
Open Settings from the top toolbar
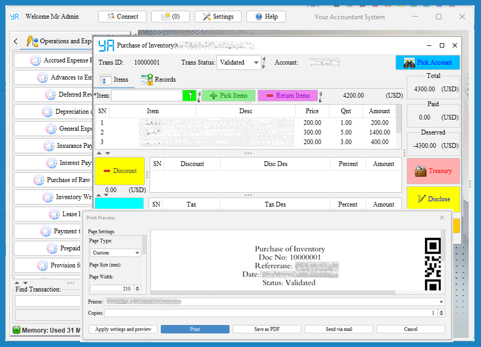[x=218, y=17]
